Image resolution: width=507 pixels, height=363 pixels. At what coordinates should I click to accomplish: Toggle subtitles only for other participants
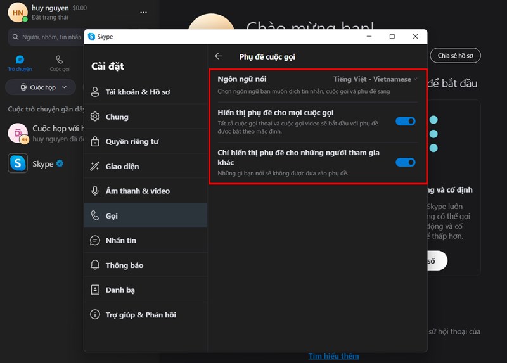(x=406, y=162)
